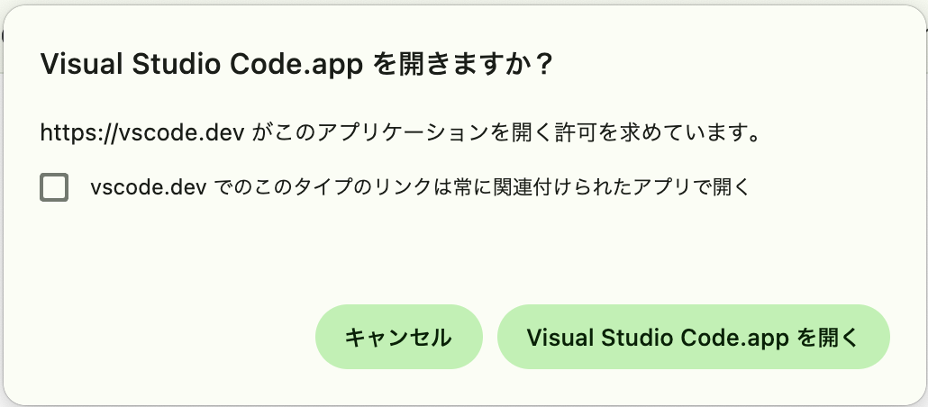Click the dialog title Visual Studio Code.app を開きますか？

tap(296, 65)
